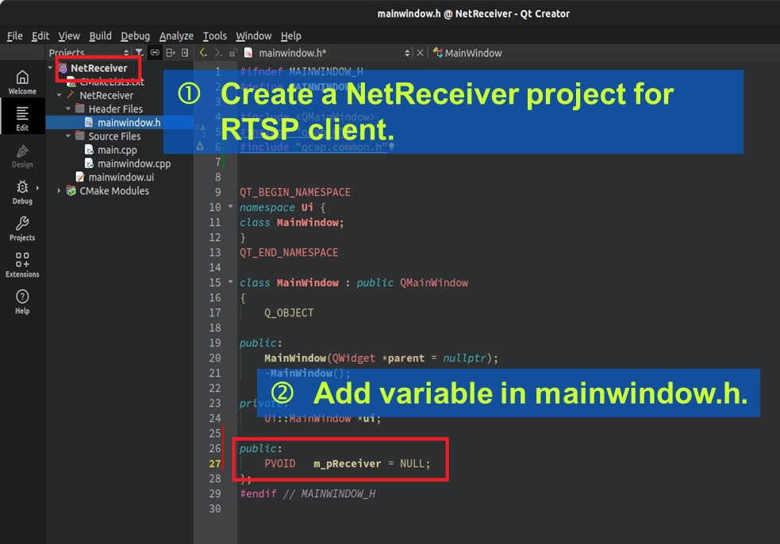The width and height of the screenshot is (780, 544).
Task: Fold the MainWindow class at line 15
Action: 230,282
